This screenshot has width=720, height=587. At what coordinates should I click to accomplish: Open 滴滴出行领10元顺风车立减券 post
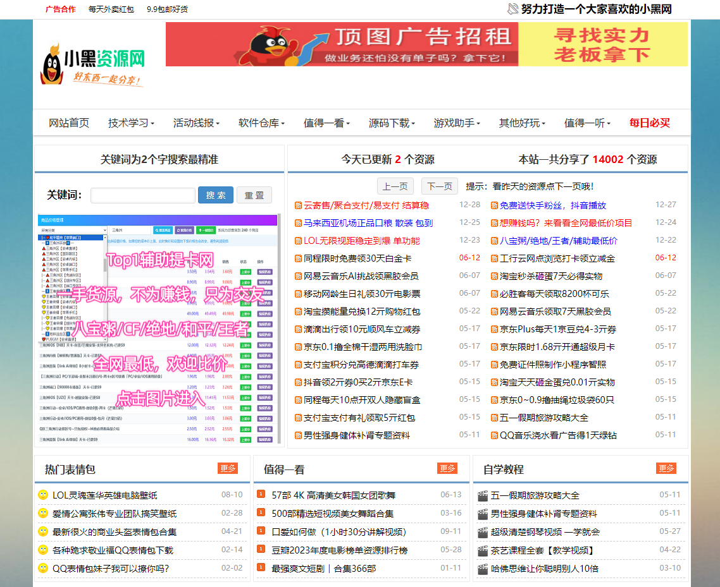(362, 329)
